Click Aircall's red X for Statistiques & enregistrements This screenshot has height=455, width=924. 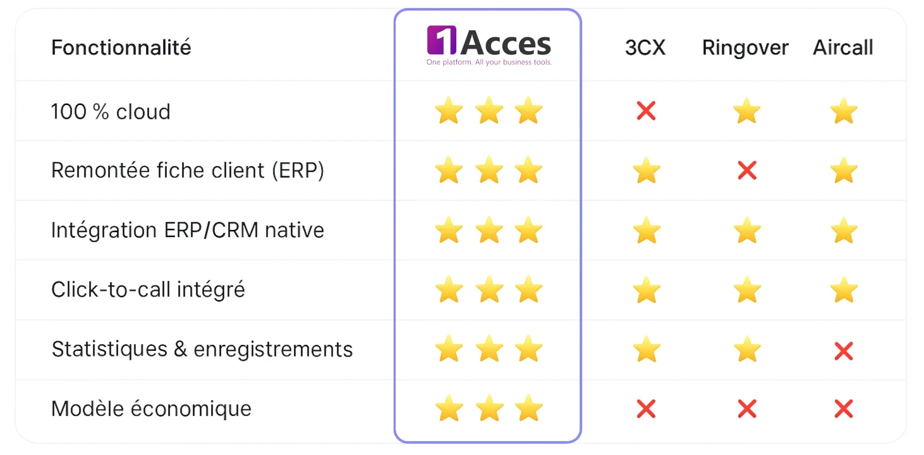pos(843,350)
